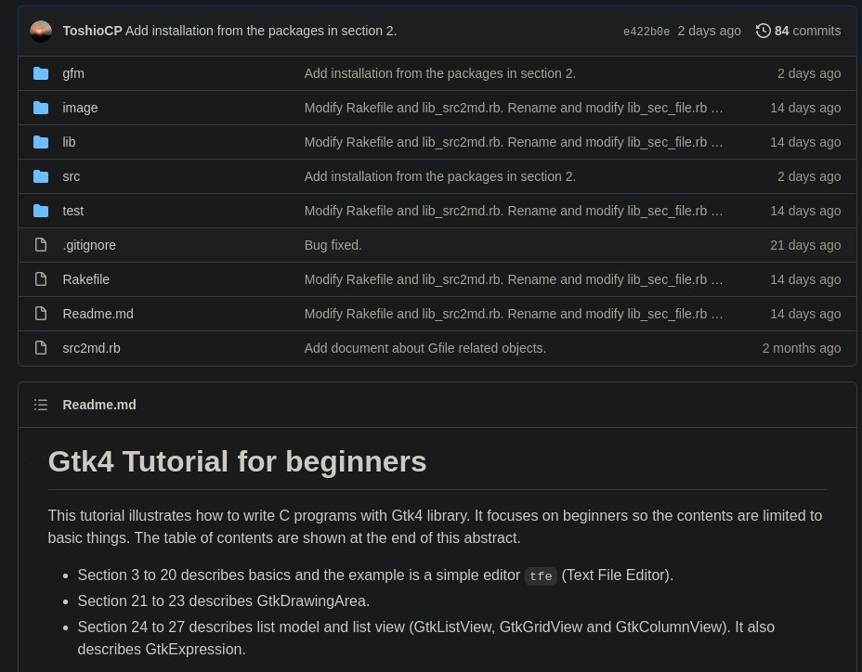
Task: Click the bullet about 'Section 24 to 27' list model
Action: coord(426,638)
